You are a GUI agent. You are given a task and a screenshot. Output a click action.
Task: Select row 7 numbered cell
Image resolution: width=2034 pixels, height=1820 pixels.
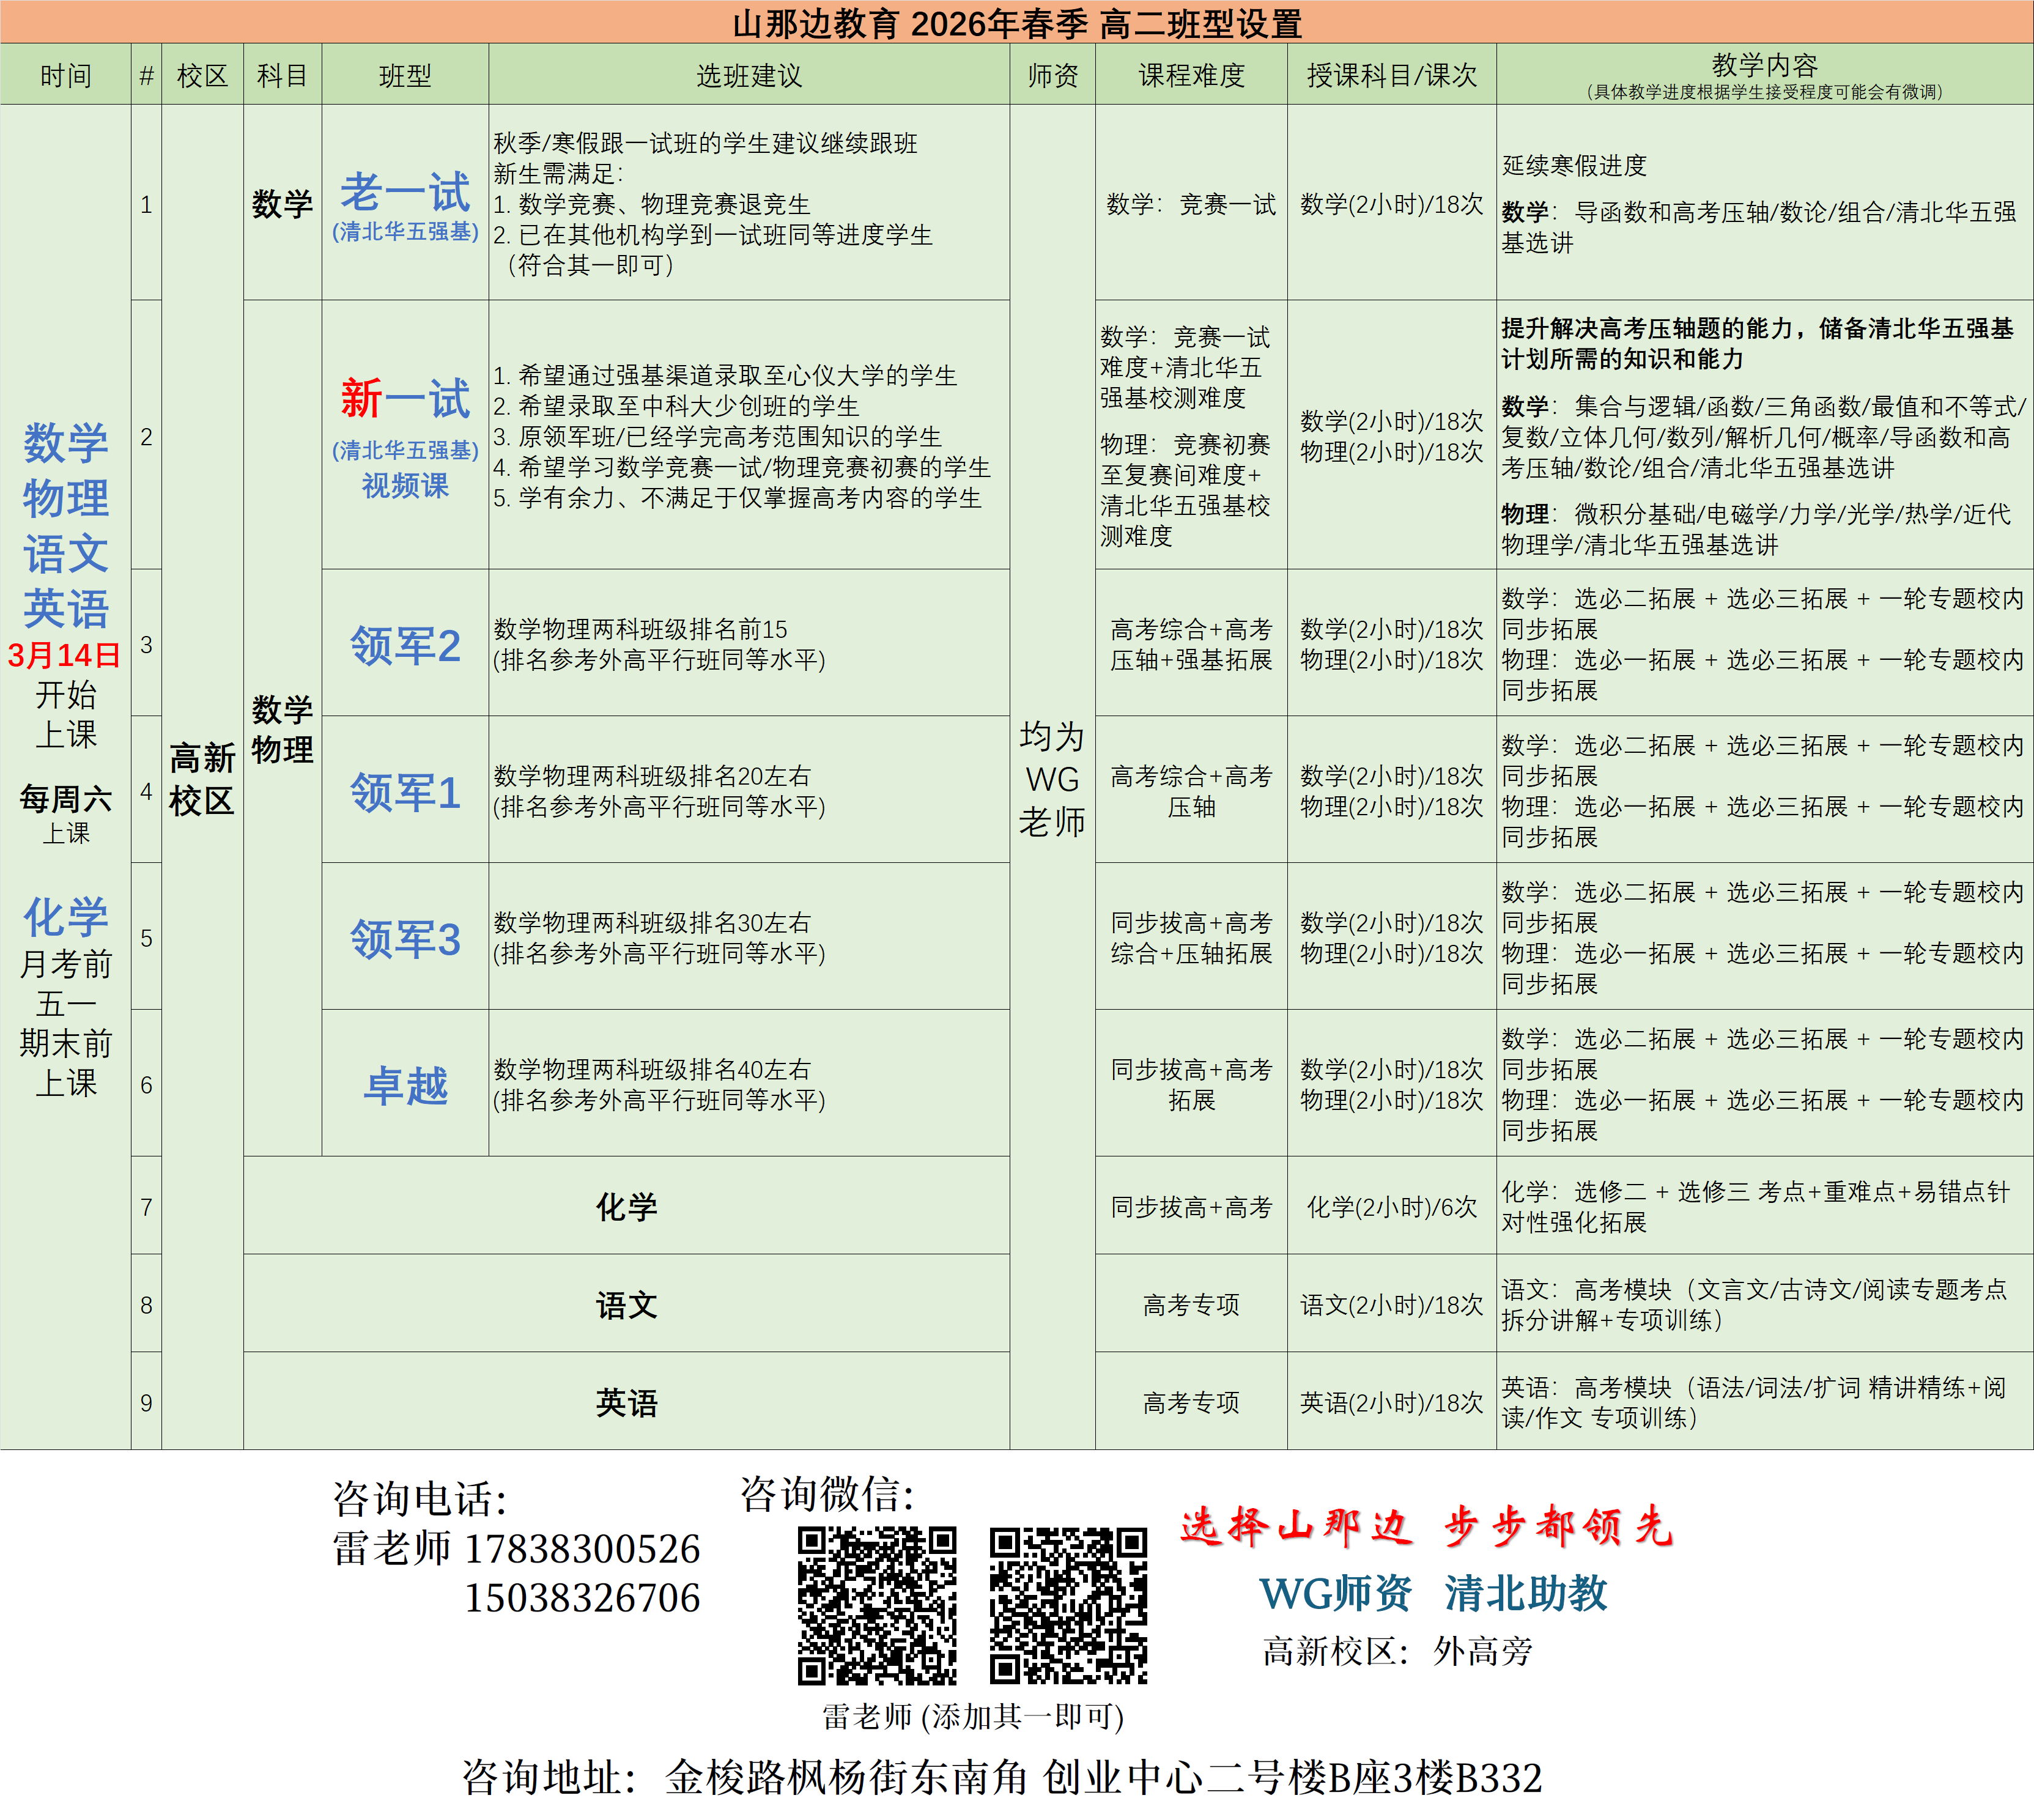pyautogui.click(x=146, y=1207)
